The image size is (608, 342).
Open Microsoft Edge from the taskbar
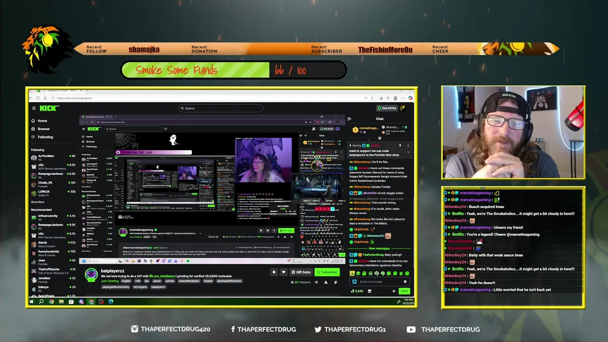tap(111, 302)
